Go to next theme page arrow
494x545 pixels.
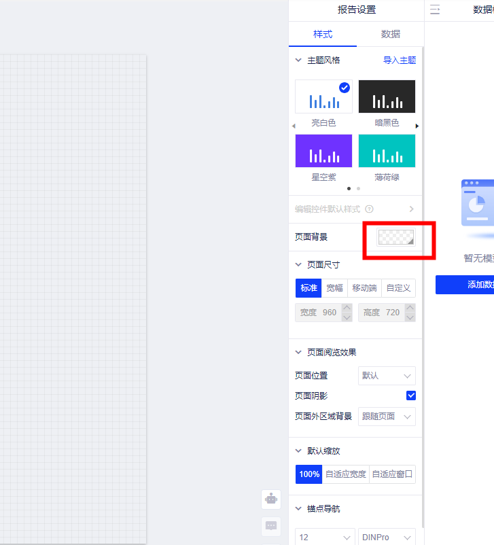click(417, 126)
